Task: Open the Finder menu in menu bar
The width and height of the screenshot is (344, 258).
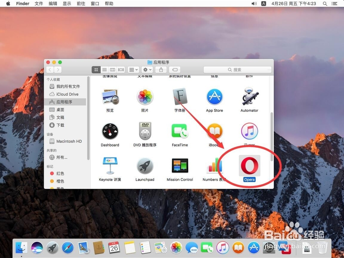Action: [x=23, y=3]
